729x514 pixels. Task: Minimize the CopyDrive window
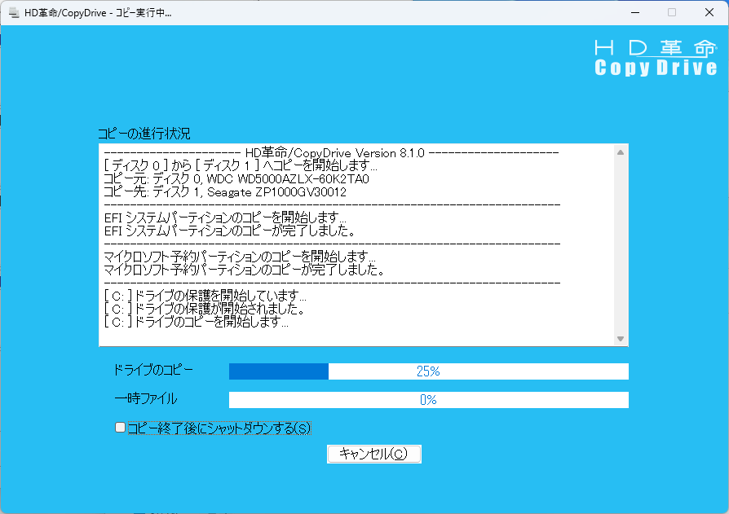click(635, 12)
